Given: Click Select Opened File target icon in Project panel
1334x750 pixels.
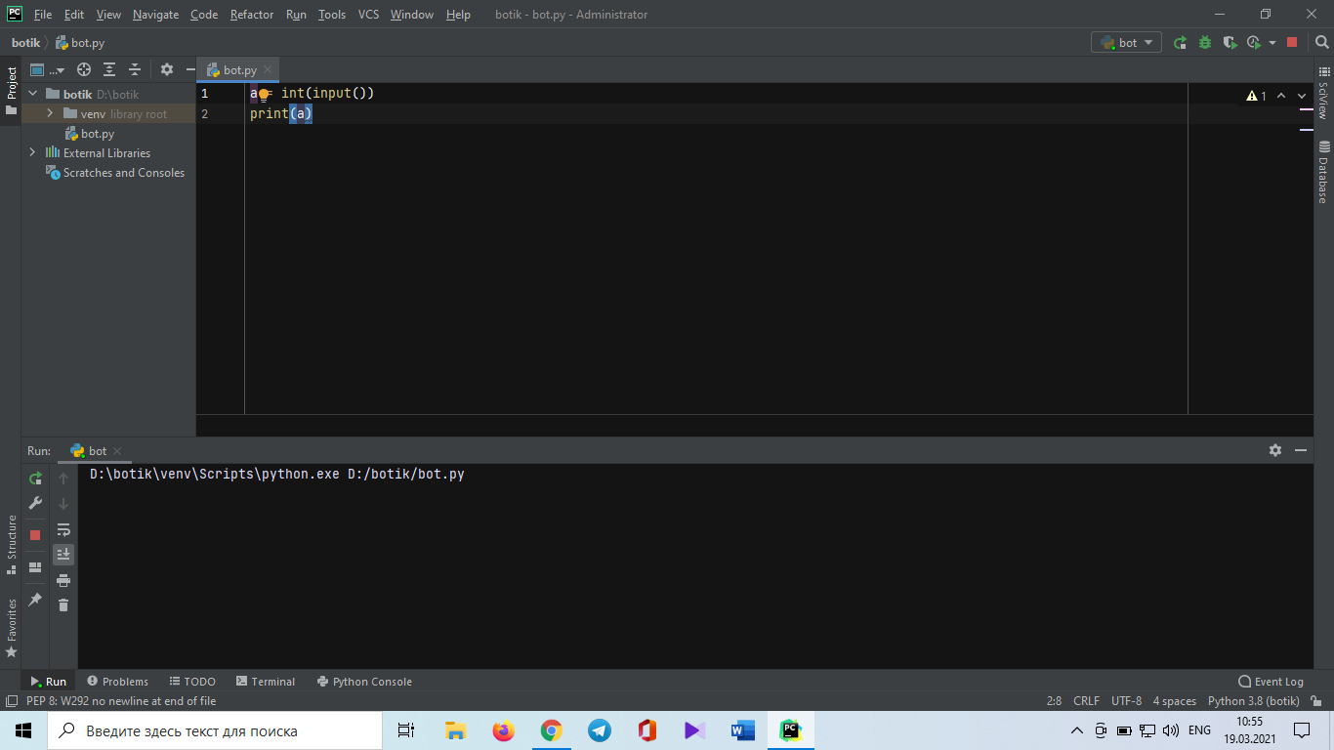Looking at the screenshot, I should pyautogui.click(x=84, y=69).
